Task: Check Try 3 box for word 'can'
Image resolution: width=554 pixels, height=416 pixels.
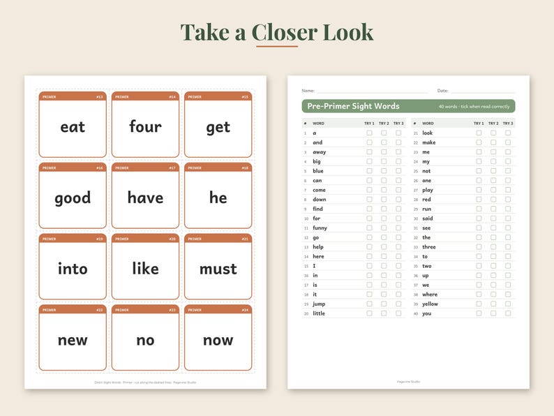Action: (x=398, y=180)
